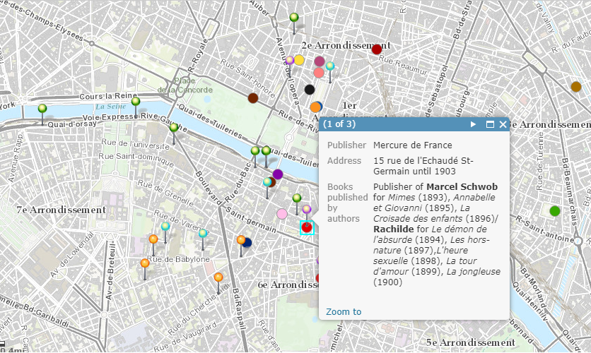Select the highlighted red marker
The image size is (591, 353).
click(307, 227)
